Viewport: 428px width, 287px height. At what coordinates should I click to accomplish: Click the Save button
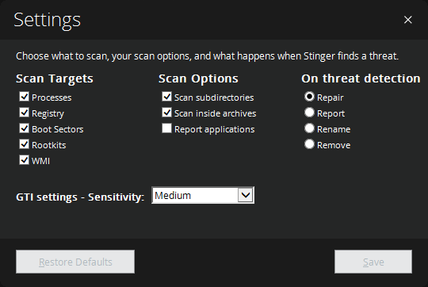click(x=373, y=262)
